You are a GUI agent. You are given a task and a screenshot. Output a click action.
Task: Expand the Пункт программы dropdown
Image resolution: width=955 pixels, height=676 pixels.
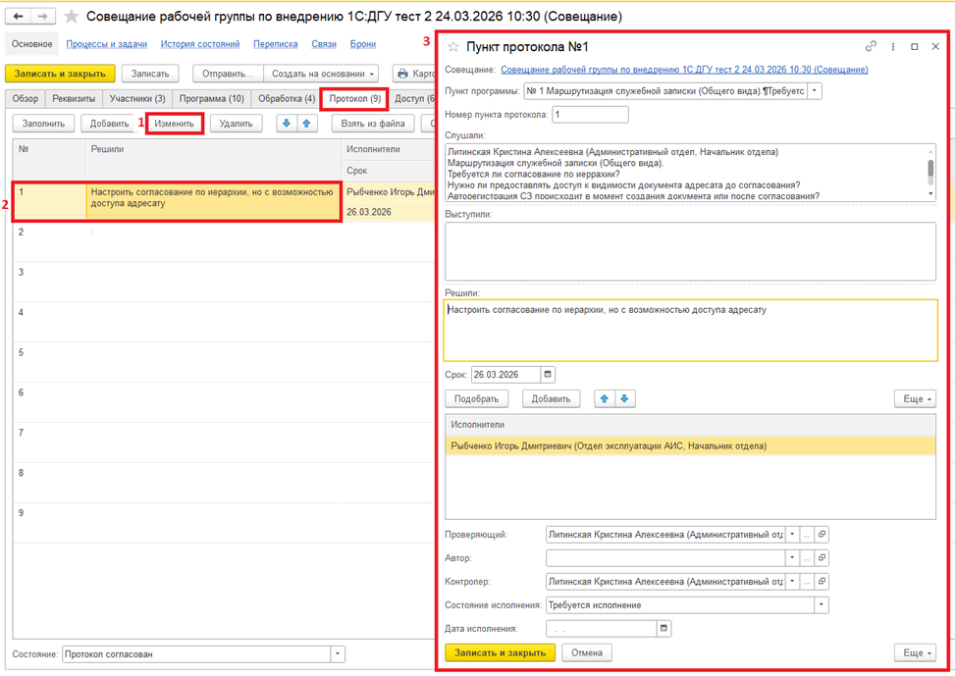coord(815,91)
